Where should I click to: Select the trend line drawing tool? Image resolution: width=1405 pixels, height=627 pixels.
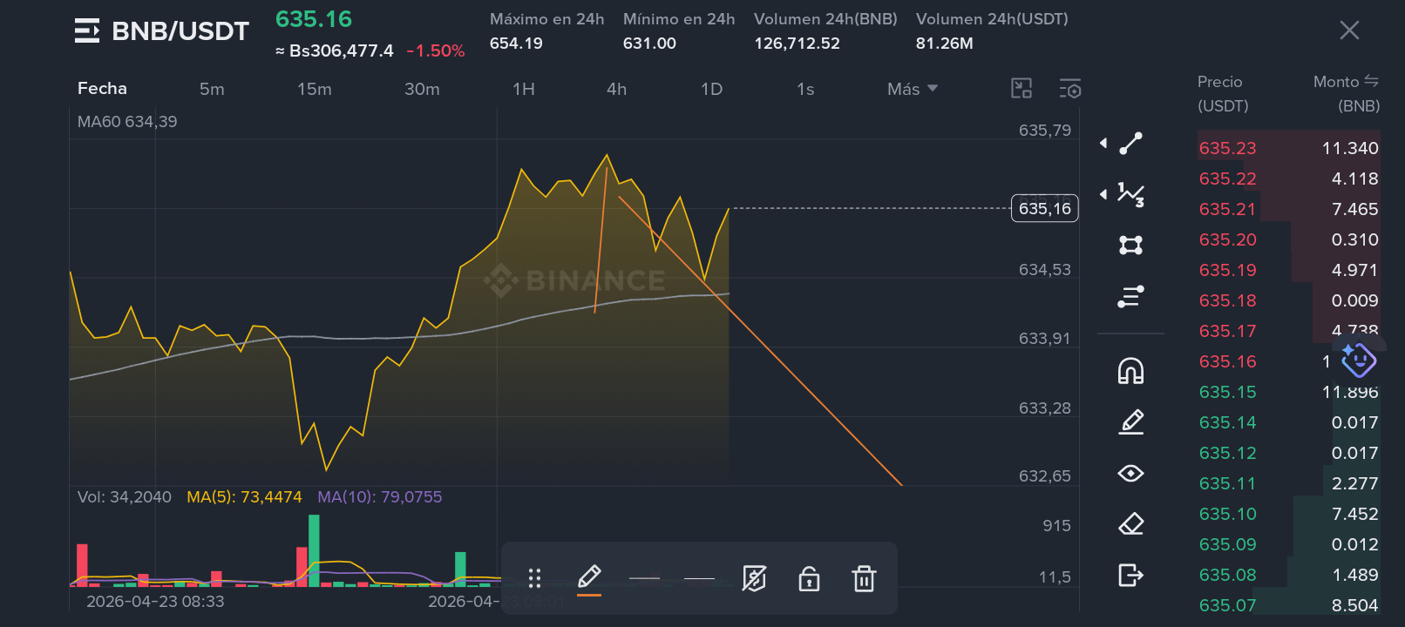(1130, 144)
